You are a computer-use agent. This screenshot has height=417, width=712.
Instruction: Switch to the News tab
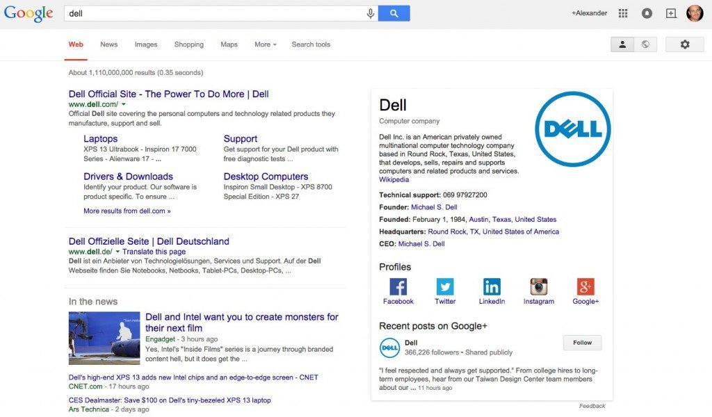point(109,44)
